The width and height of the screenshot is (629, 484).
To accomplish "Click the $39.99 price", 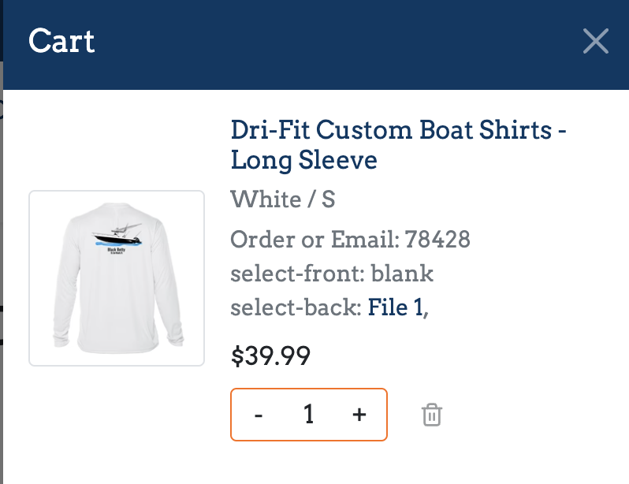I will 270,356.
